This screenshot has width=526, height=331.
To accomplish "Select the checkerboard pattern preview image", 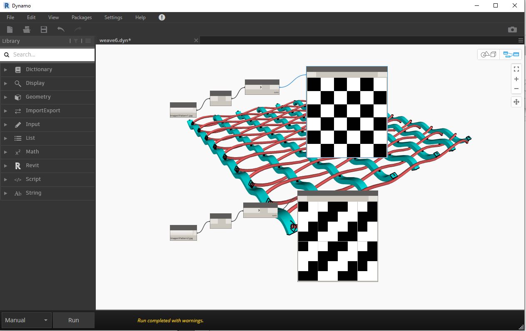I will [x=347, y=118].
